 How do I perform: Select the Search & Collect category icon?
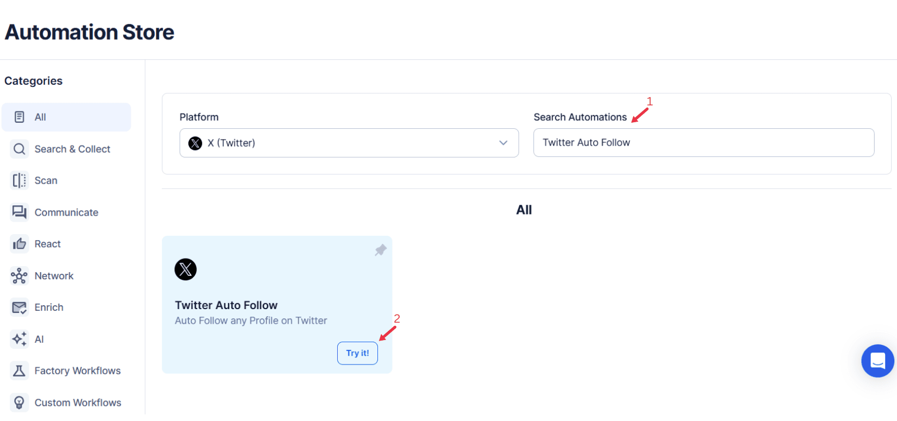click(19, 148)
